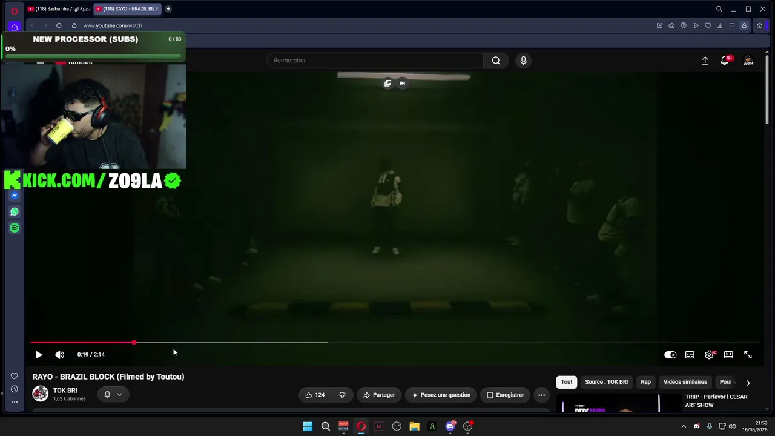Open the YouTube create/upload button

click(x=705, y=61)
